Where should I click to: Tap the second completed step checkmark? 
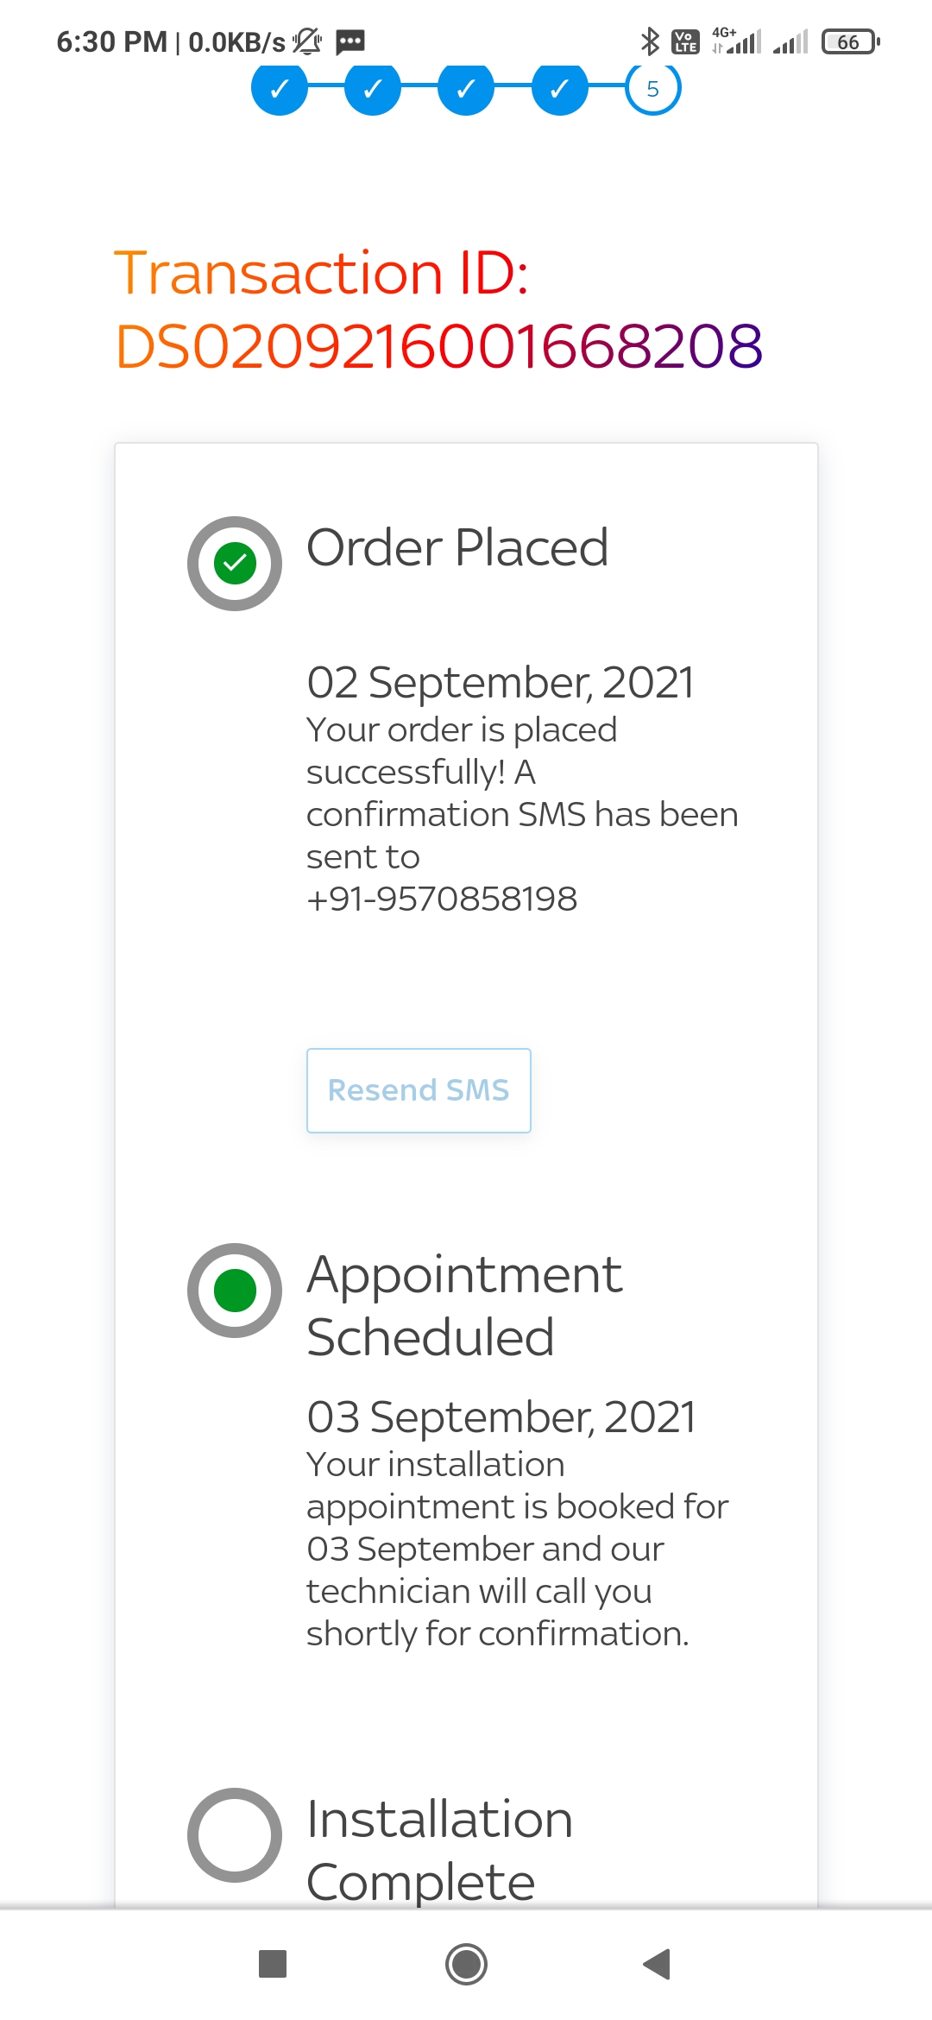373,88
